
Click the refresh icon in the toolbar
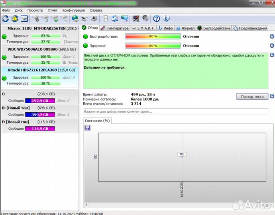(x=5, y=18)
